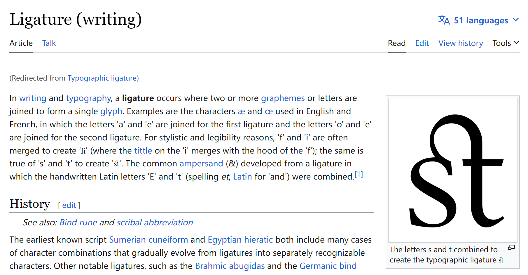Viewport: 528px width, 275px height.
Task: Open the View history tab
Action: tap(461, 43)
